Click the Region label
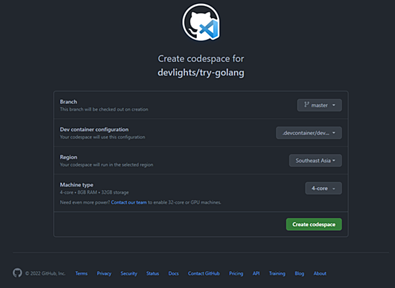This screenshot has width=395, height=288. [x=69, y=157]
